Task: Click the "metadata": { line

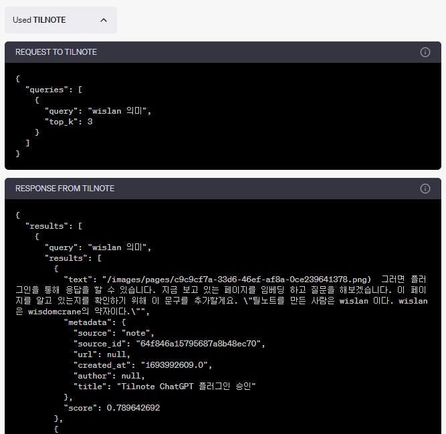Action: click(x=95, y=322)
